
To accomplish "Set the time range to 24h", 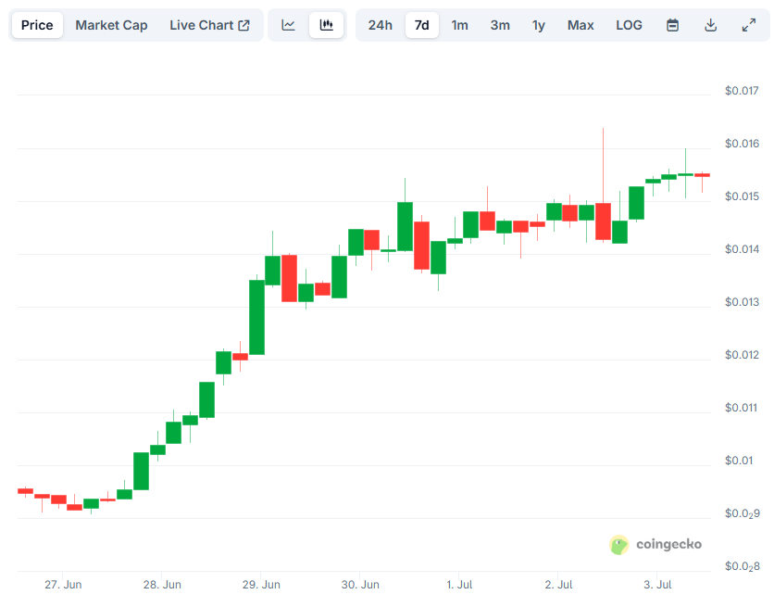I will pos(381,25).
